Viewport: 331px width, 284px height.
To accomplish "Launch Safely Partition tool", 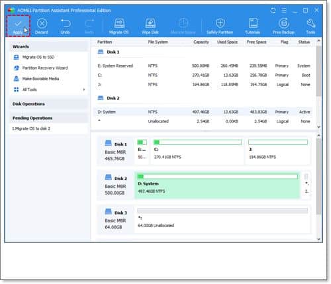I will click(x=220, y=26).
